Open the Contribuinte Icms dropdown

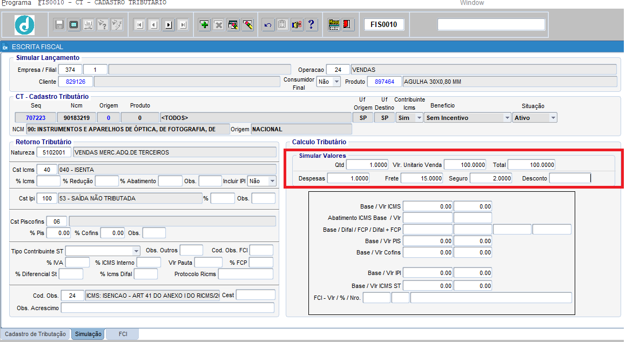point(419,118)
